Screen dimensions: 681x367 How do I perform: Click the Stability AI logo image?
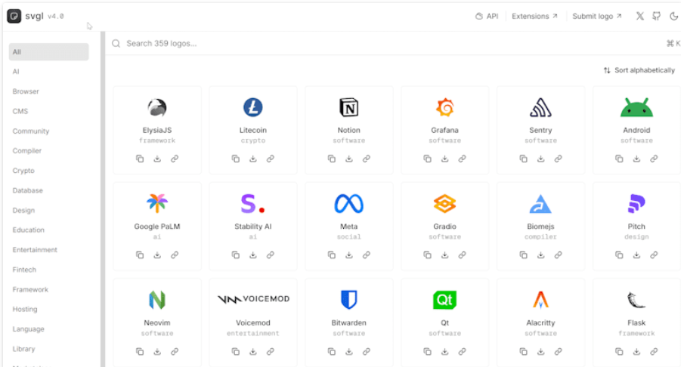tap(253, 203)
